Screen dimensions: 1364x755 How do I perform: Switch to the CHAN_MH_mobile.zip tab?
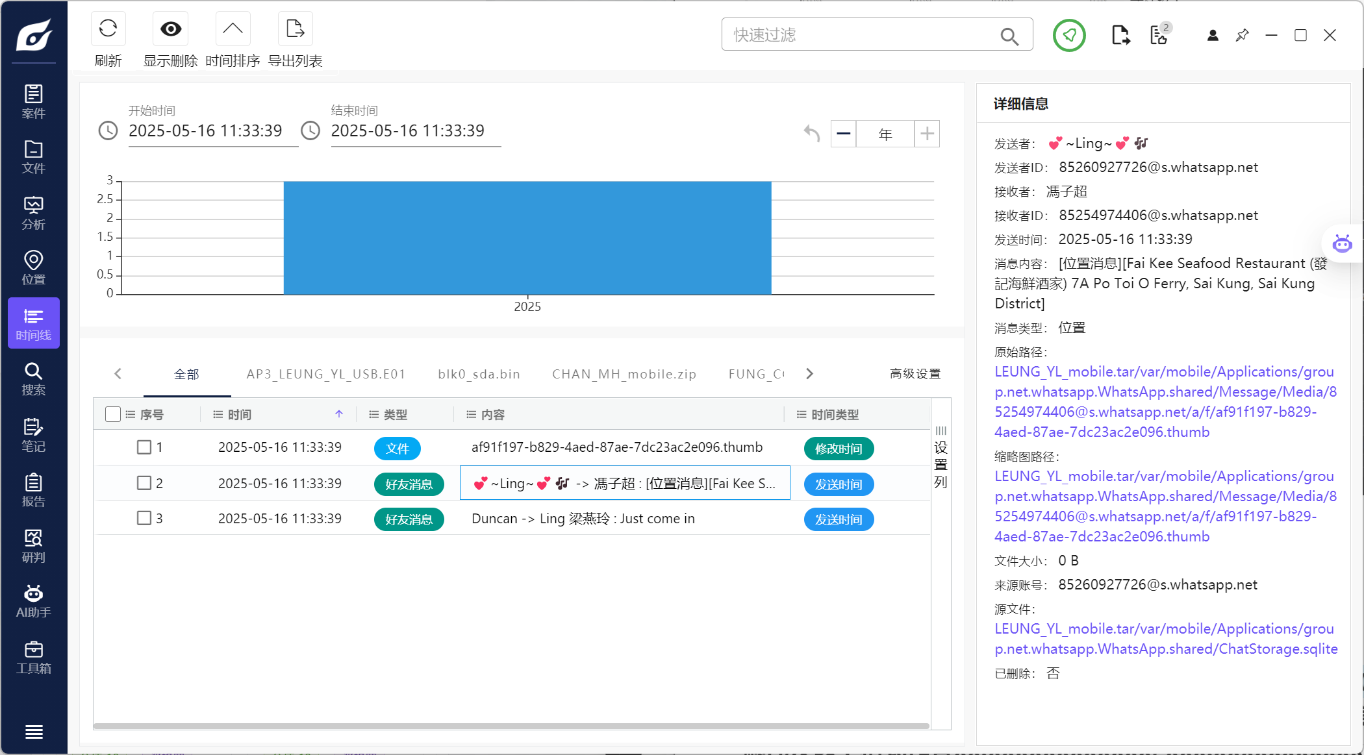624,374
